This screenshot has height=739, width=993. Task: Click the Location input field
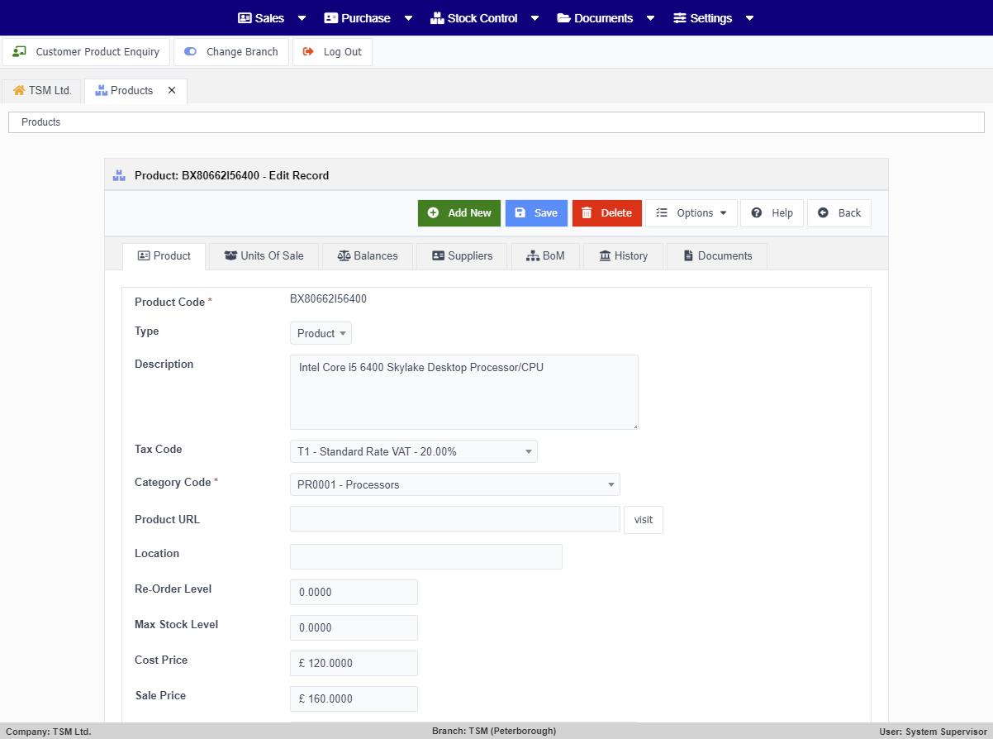coord(426,557)
